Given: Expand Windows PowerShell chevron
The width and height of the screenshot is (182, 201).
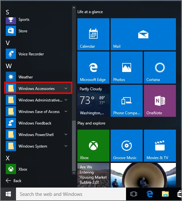Looking at the screenshot, I should (66, 134).
